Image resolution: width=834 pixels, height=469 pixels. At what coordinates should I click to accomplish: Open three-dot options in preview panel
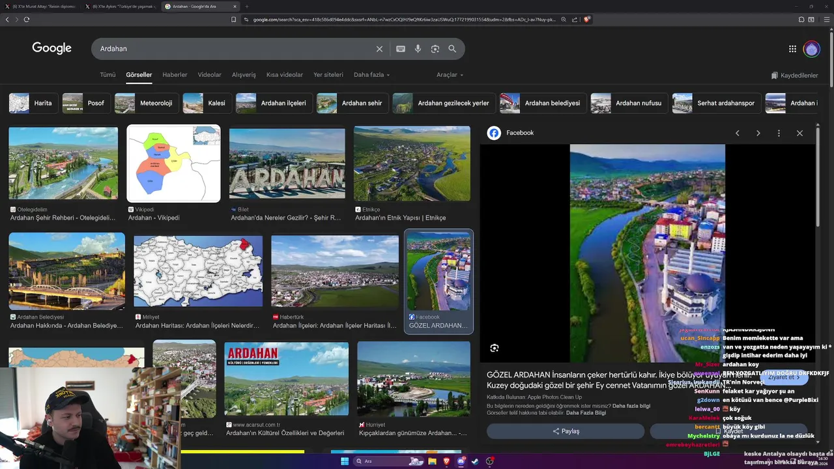[x=779, y=133]
